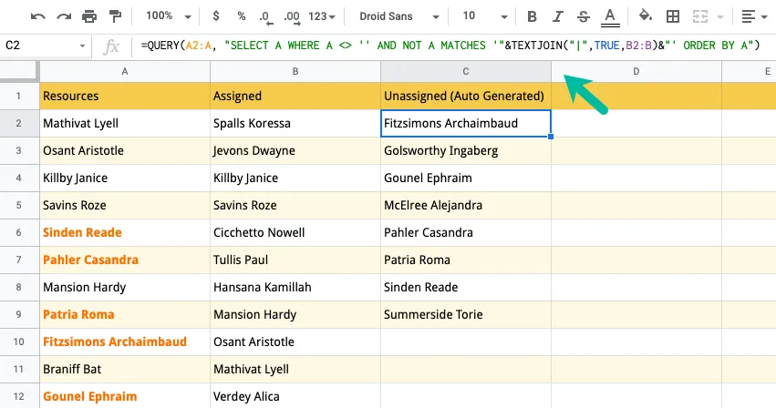
Task: Expand the merge cells options arrow
Action: tap(720, 16)
